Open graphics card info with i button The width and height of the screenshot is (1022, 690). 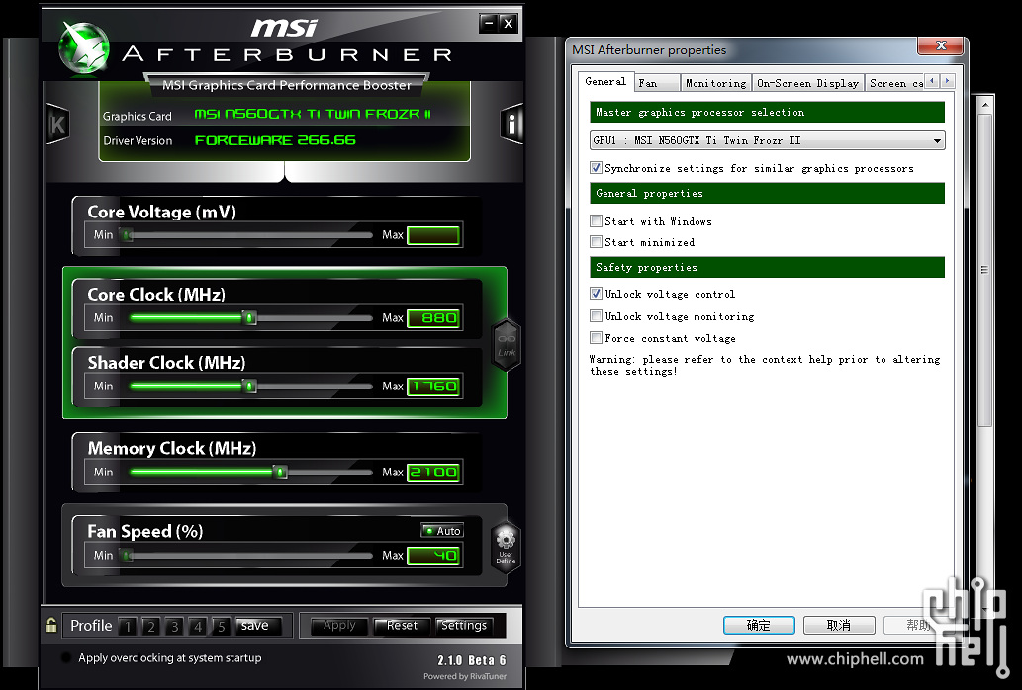pyautogui.click(x=511, y=124)
